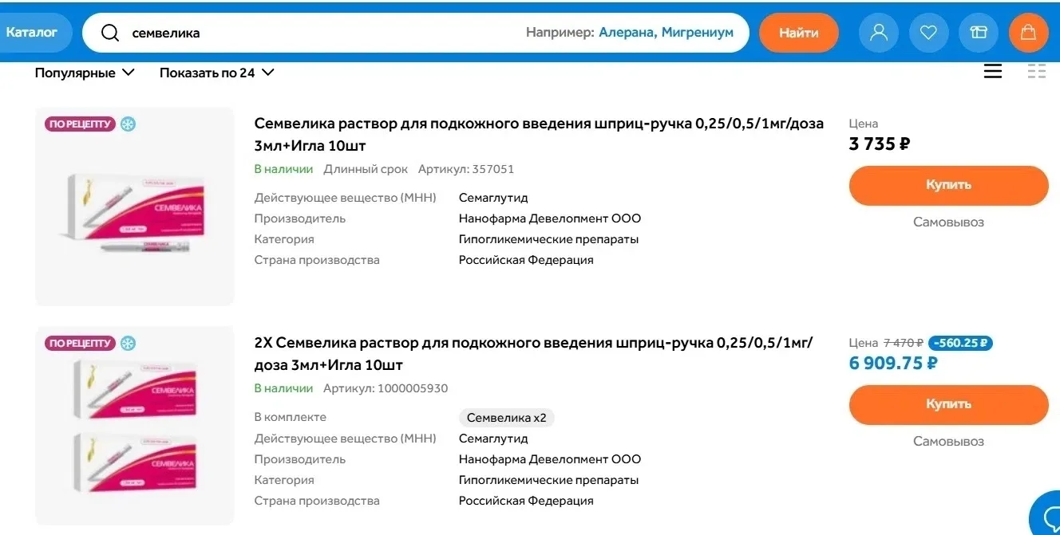
Task: Click cold-storage snowflake icon on 2X product
Action: pyautogui.click(x=128, y=344)
